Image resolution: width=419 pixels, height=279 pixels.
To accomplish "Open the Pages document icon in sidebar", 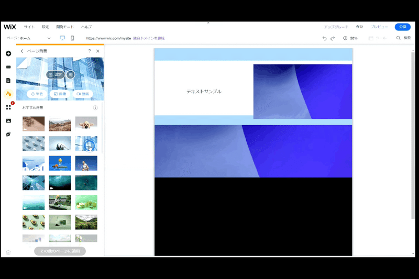I will tap(8, 81).
